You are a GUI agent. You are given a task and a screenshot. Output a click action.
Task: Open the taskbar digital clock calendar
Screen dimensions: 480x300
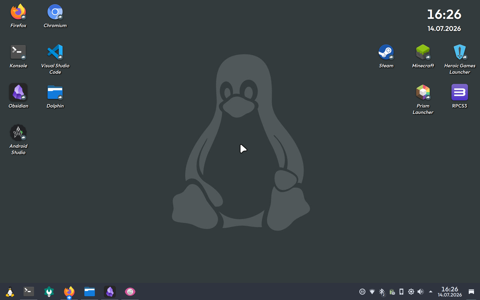pyautogui.click(x=449, y=292)
